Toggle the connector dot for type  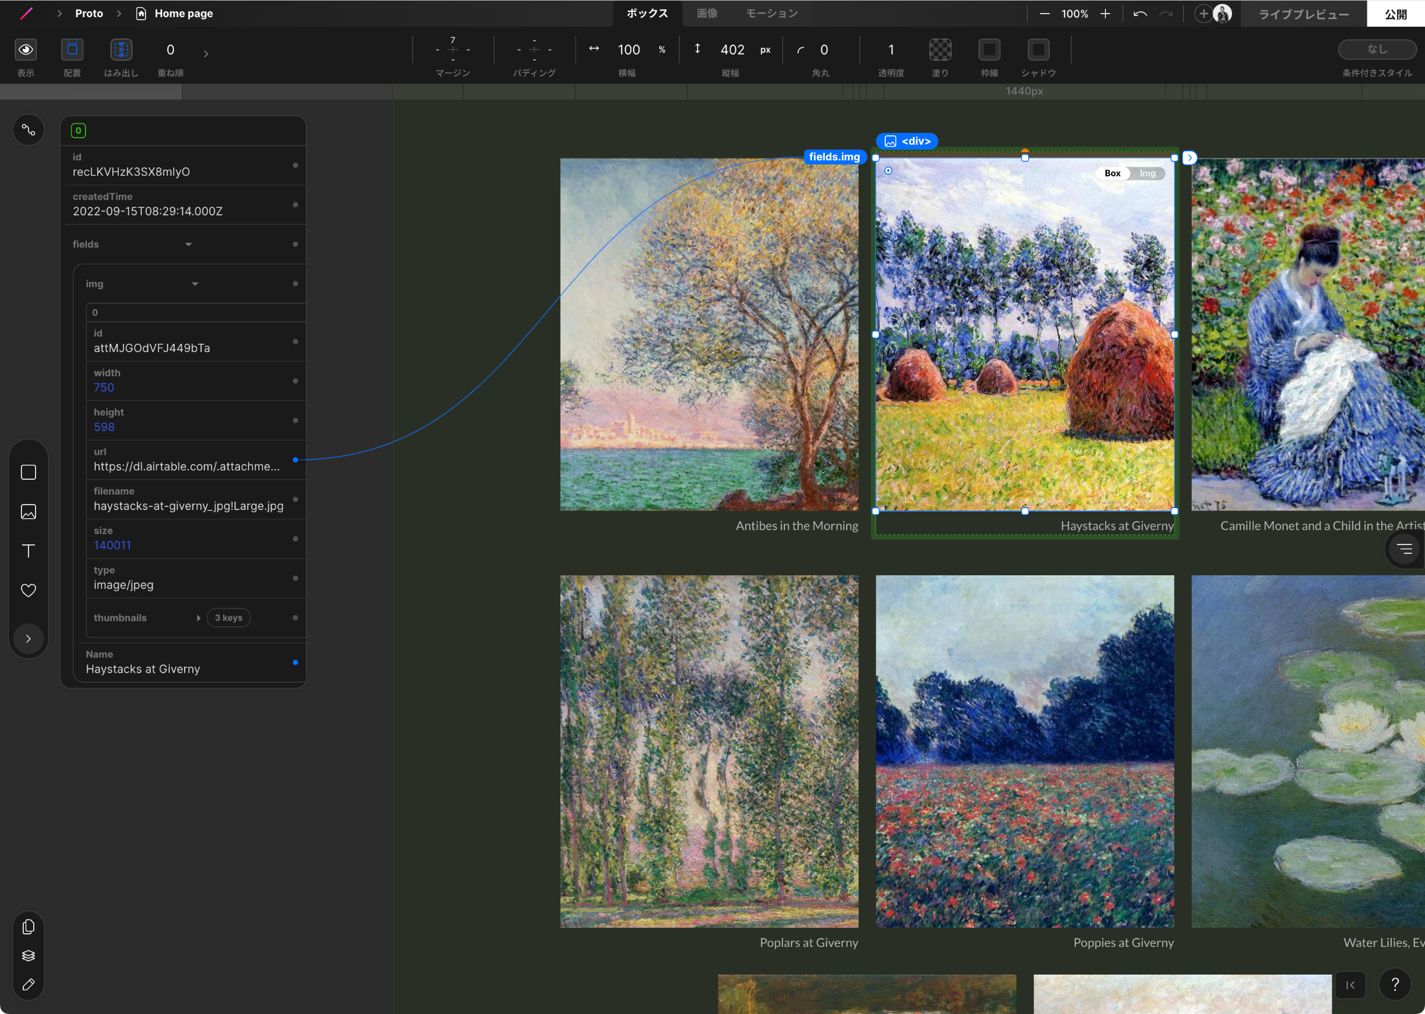click(295, 578)
